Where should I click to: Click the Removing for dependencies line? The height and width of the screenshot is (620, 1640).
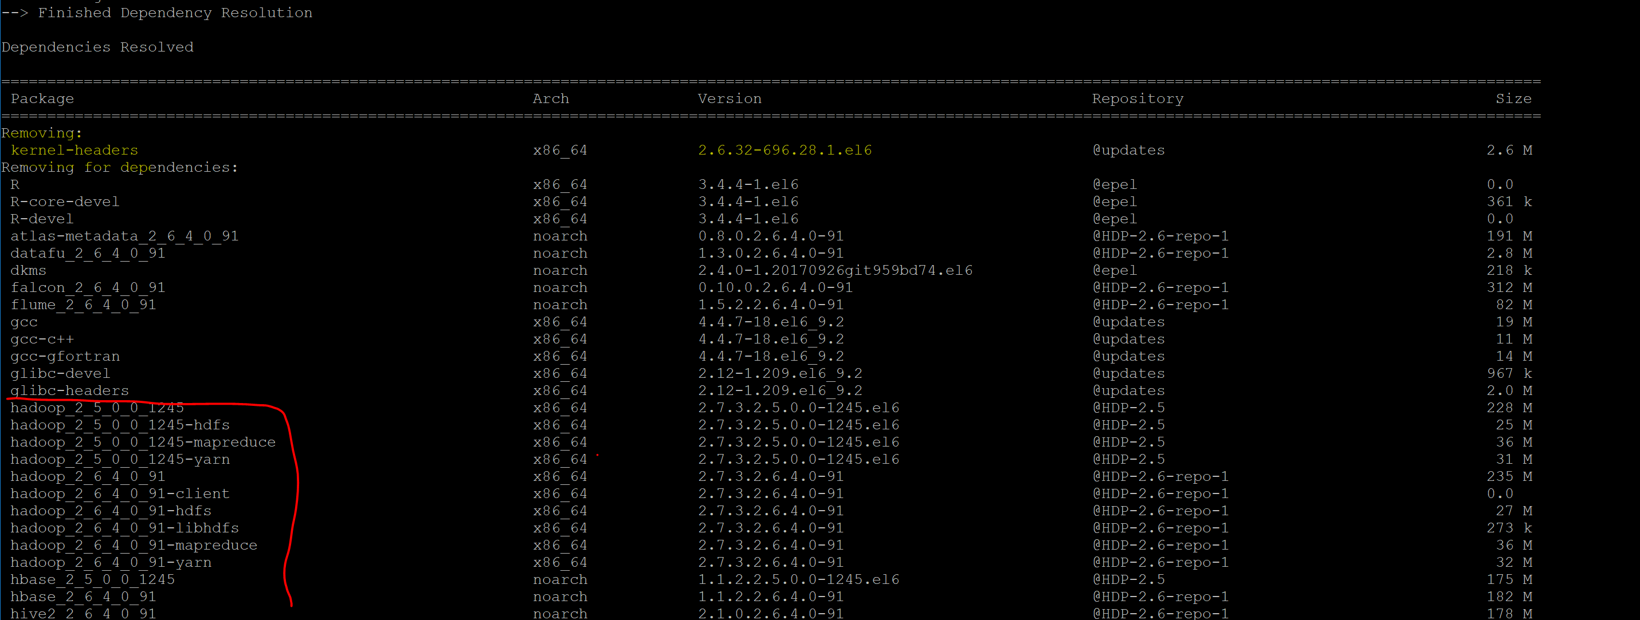click(119, 167)
